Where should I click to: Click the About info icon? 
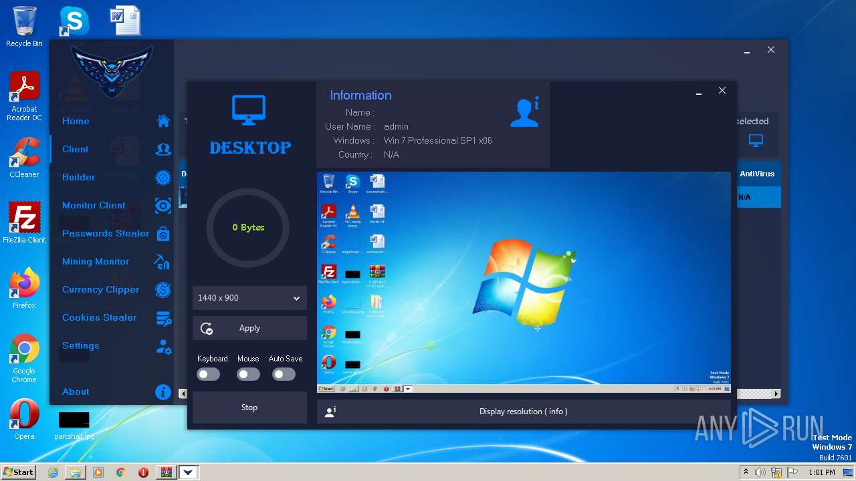click(163, 392)
